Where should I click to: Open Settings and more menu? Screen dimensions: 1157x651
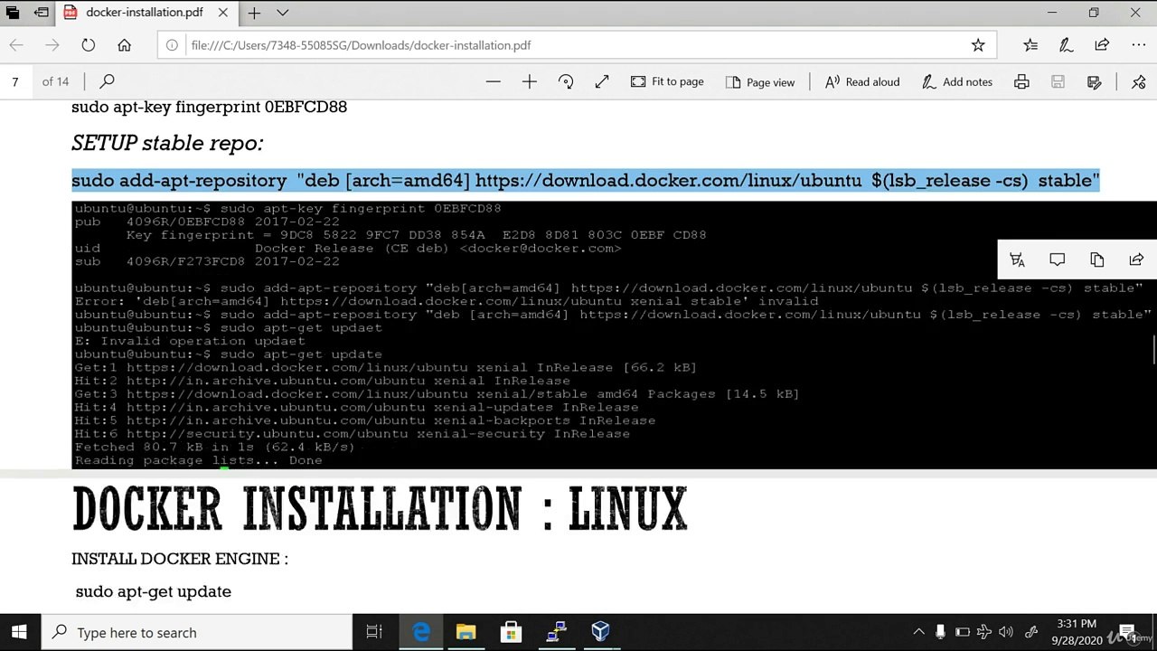[1138, 45]
